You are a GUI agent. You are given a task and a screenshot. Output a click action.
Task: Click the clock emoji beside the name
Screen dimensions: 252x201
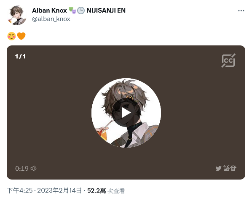(x=81, y=11)
